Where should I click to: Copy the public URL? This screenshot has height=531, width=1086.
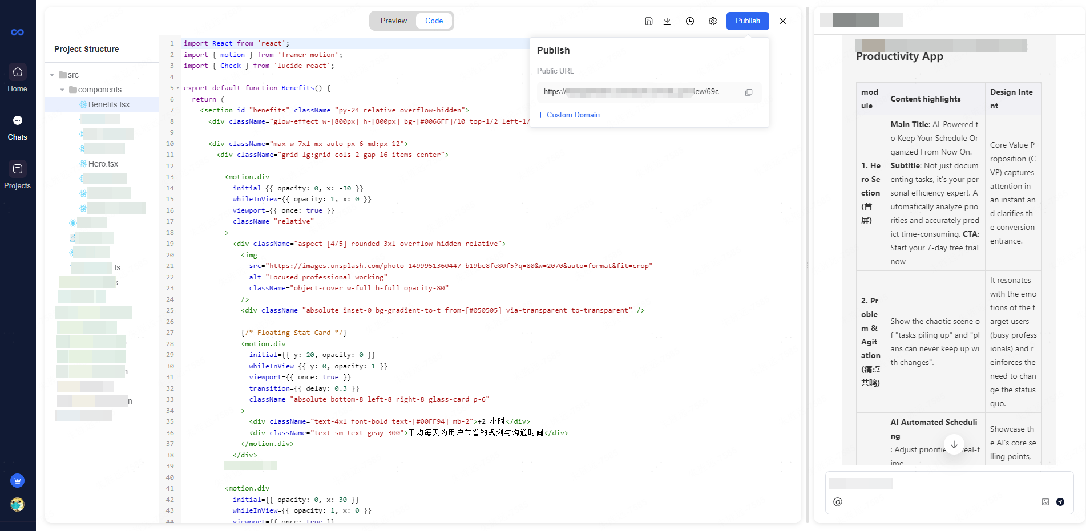748,92
